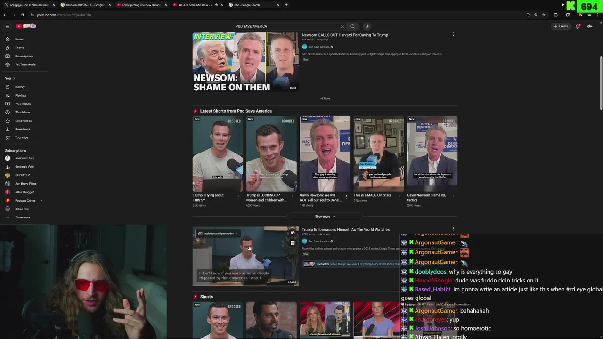The width and height of the screenshot is (603, 339).
Task: Click the Your videos icon
Action: pyautogui.click(x=8, y=104)
